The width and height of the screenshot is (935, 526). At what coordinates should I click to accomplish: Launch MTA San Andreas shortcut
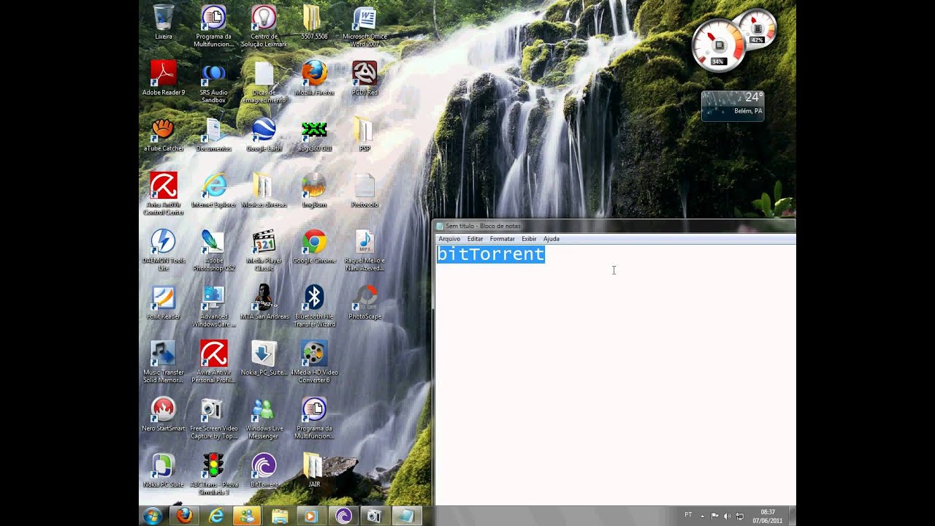click(264, 303)
